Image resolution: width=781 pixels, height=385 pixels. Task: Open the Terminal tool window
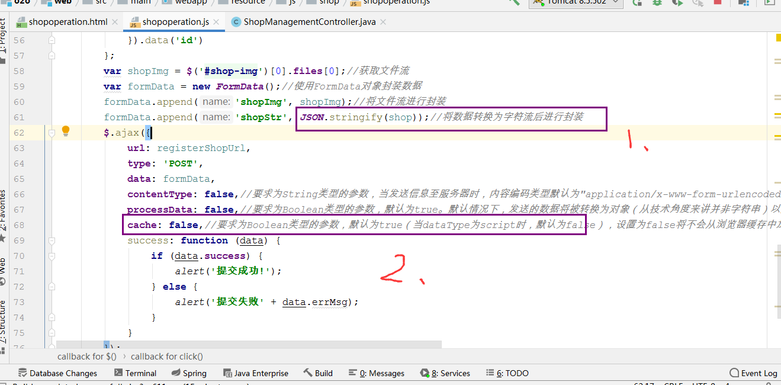click(x=136, y=373)
